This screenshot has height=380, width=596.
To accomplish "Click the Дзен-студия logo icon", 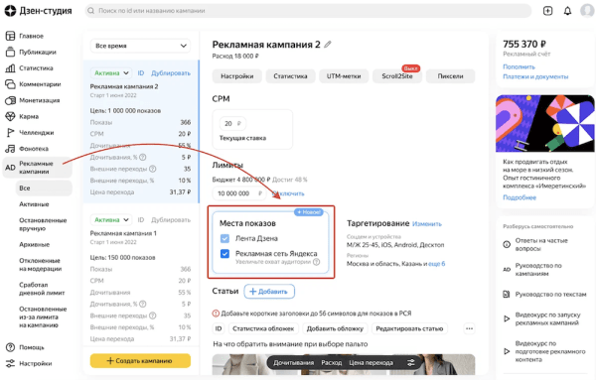I will pyautogui.click(x=10, y=11).
